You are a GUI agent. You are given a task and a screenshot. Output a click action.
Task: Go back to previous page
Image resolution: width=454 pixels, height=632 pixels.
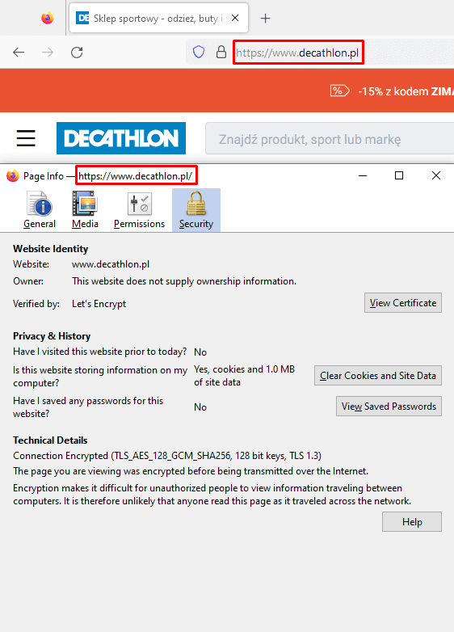[x=19, y=53]
